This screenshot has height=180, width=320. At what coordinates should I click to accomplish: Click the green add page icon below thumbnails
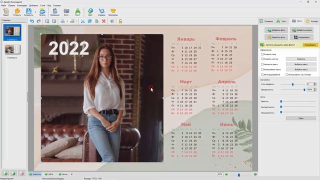click(x=5, y=173)
